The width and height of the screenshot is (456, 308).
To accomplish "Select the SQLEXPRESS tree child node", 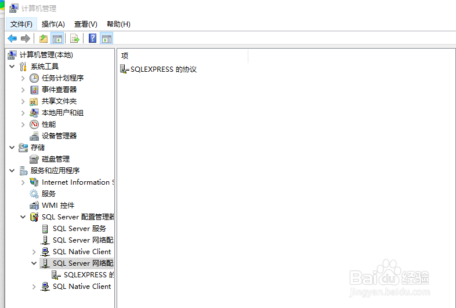I will coord(89,275).
